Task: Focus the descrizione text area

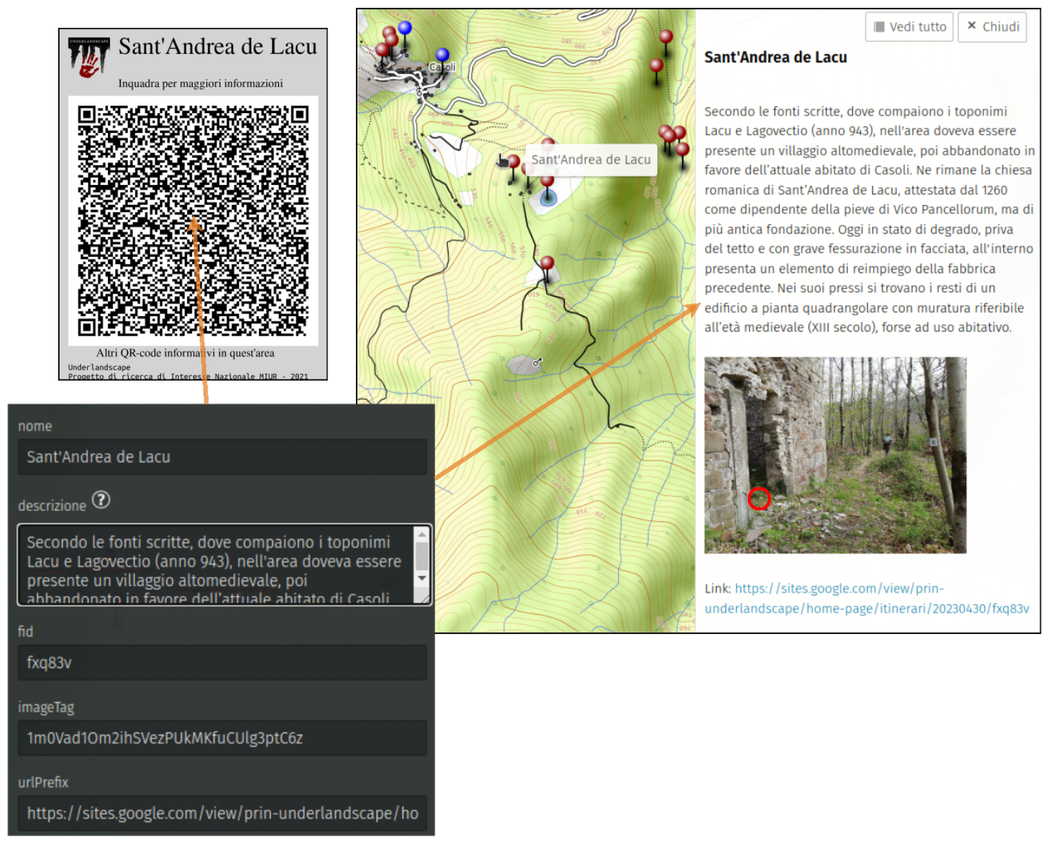Action: pyautogui.click(x=215, y=565)
